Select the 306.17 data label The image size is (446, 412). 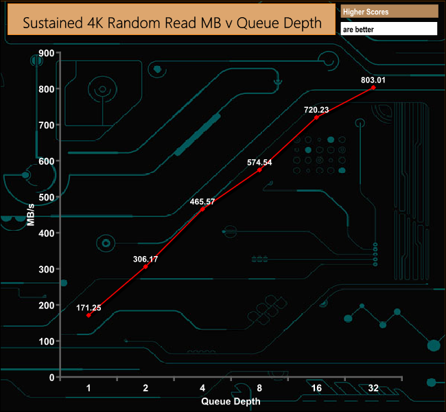click(145, 259)
